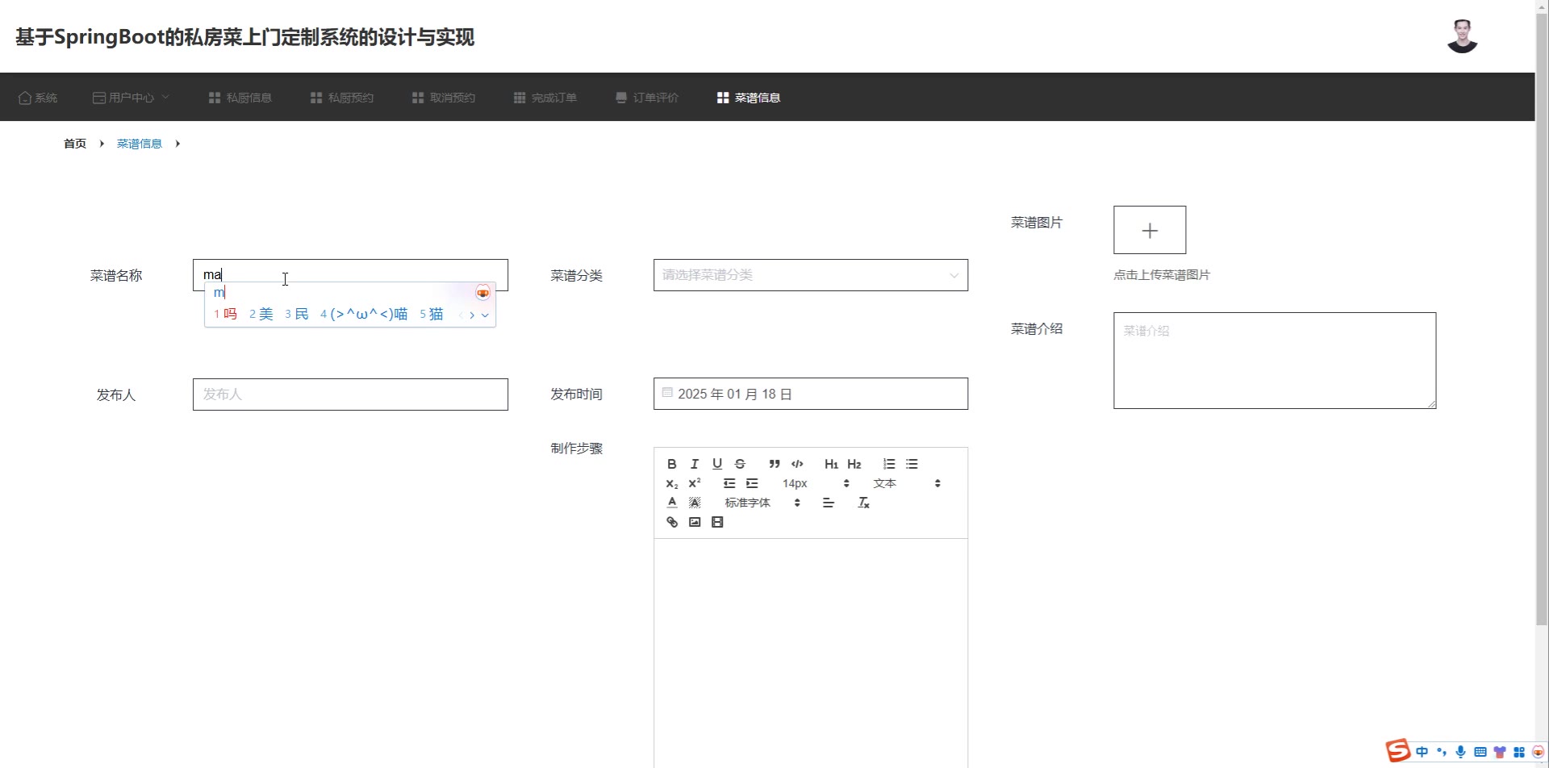Click the plus button to upload 菜谱图片
The height and width of the screenshot is (768, 1549).
(1149, 230)
